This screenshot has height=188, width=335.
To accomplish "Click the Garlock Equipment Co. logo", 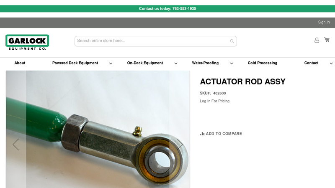I will [27, 42].
